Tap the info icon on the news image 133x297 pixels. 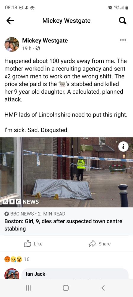124,146
